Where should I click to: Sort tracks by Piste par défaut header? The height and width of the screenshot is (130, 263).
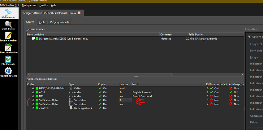[218, 84]
